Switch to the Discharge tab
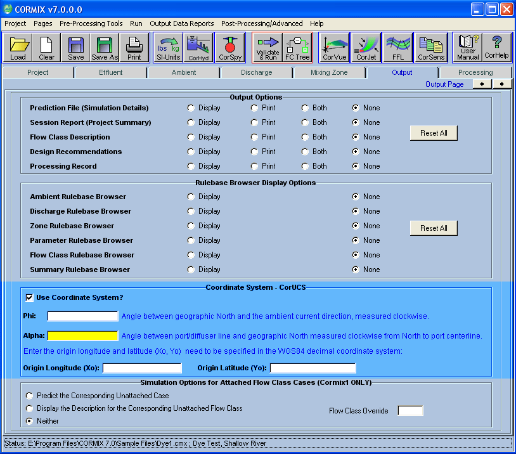 click(257, 72)
